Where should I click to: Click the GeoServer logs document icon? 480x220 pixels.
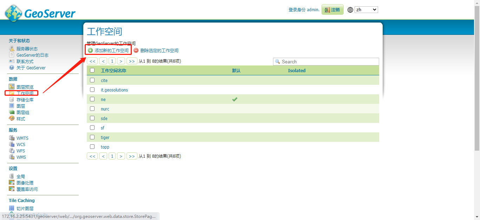(x=12, y=55)
